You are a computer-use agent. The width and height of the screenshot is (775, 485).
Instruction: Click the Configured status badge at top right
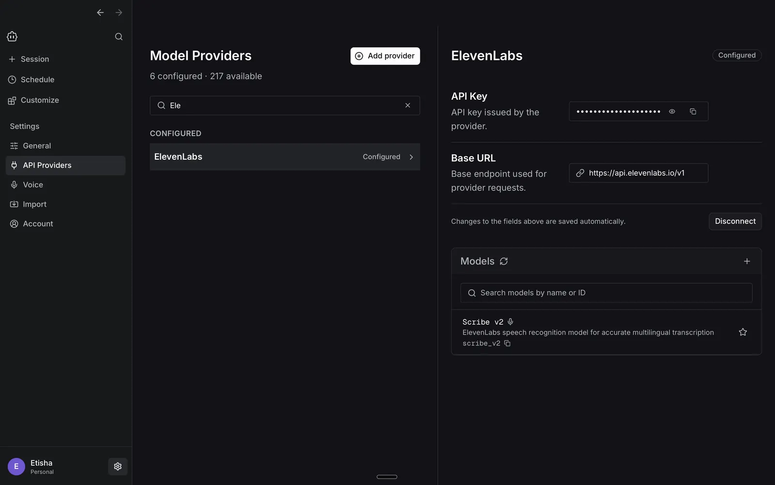pyautogui.click(x=737, y=55)
